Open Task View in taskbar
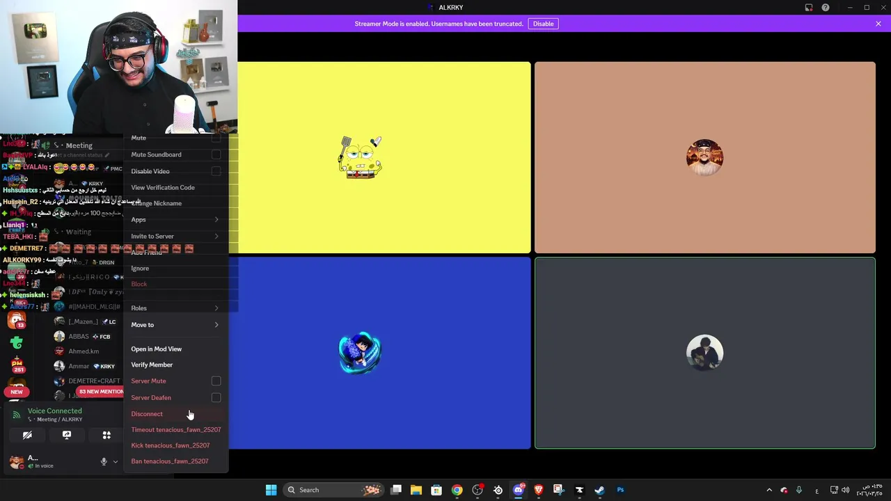Viewport: 891px width, 501px height. pyautogui.click(x=396, y=490)
